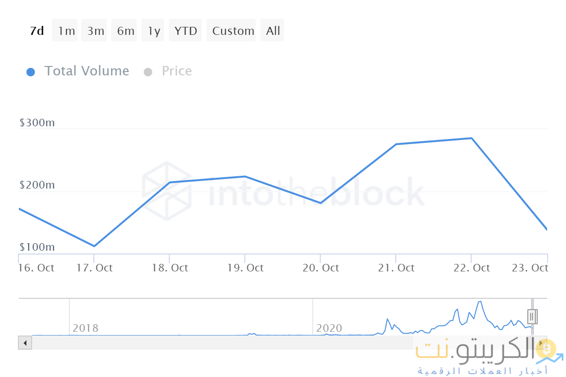Viewport: 566px width, 377px height.
Task: Choose the 3m range button
Action: pos(95,31)
